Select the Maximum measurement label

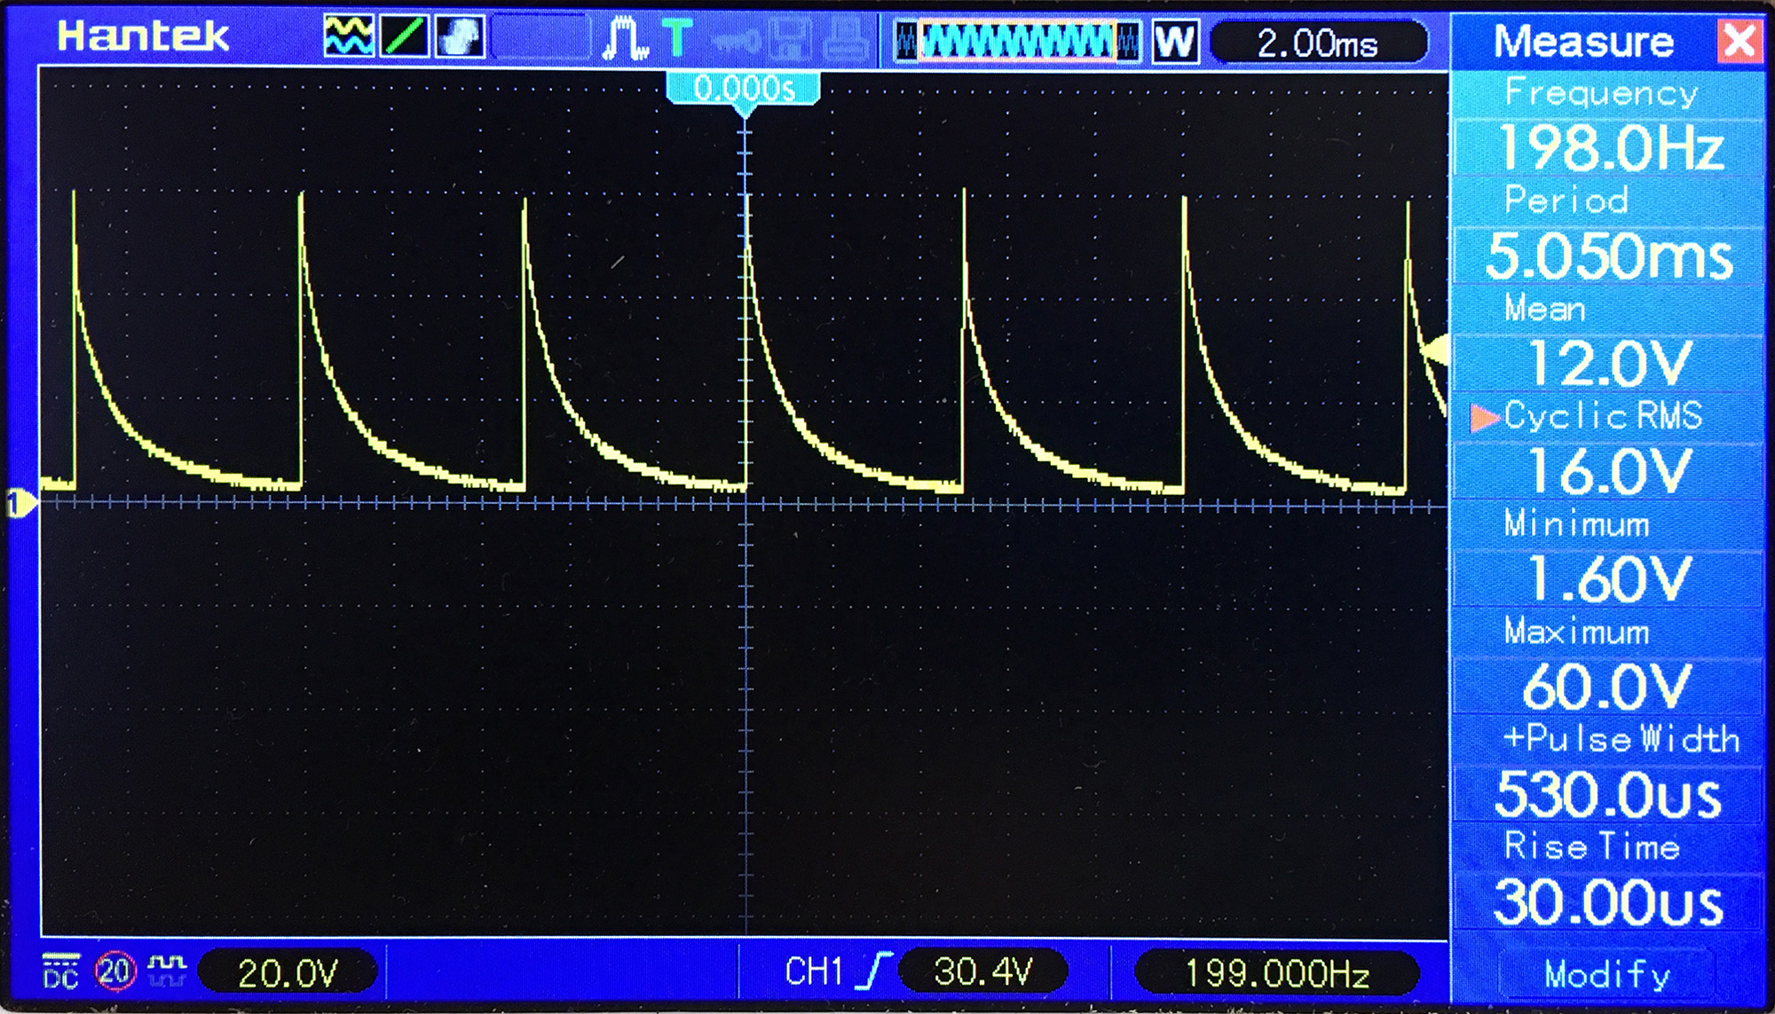point(1576,631)
